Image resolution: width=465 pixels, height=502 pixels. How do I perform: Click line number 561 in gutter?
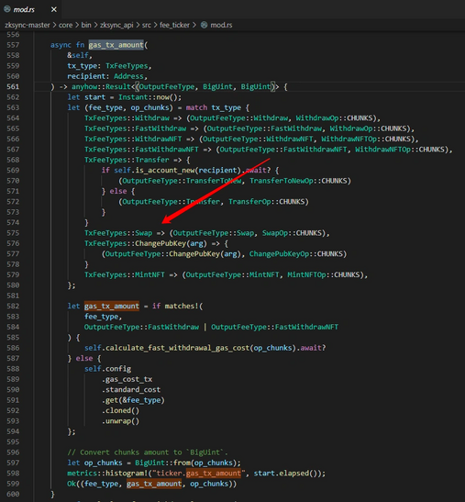[x=13, y=87]
